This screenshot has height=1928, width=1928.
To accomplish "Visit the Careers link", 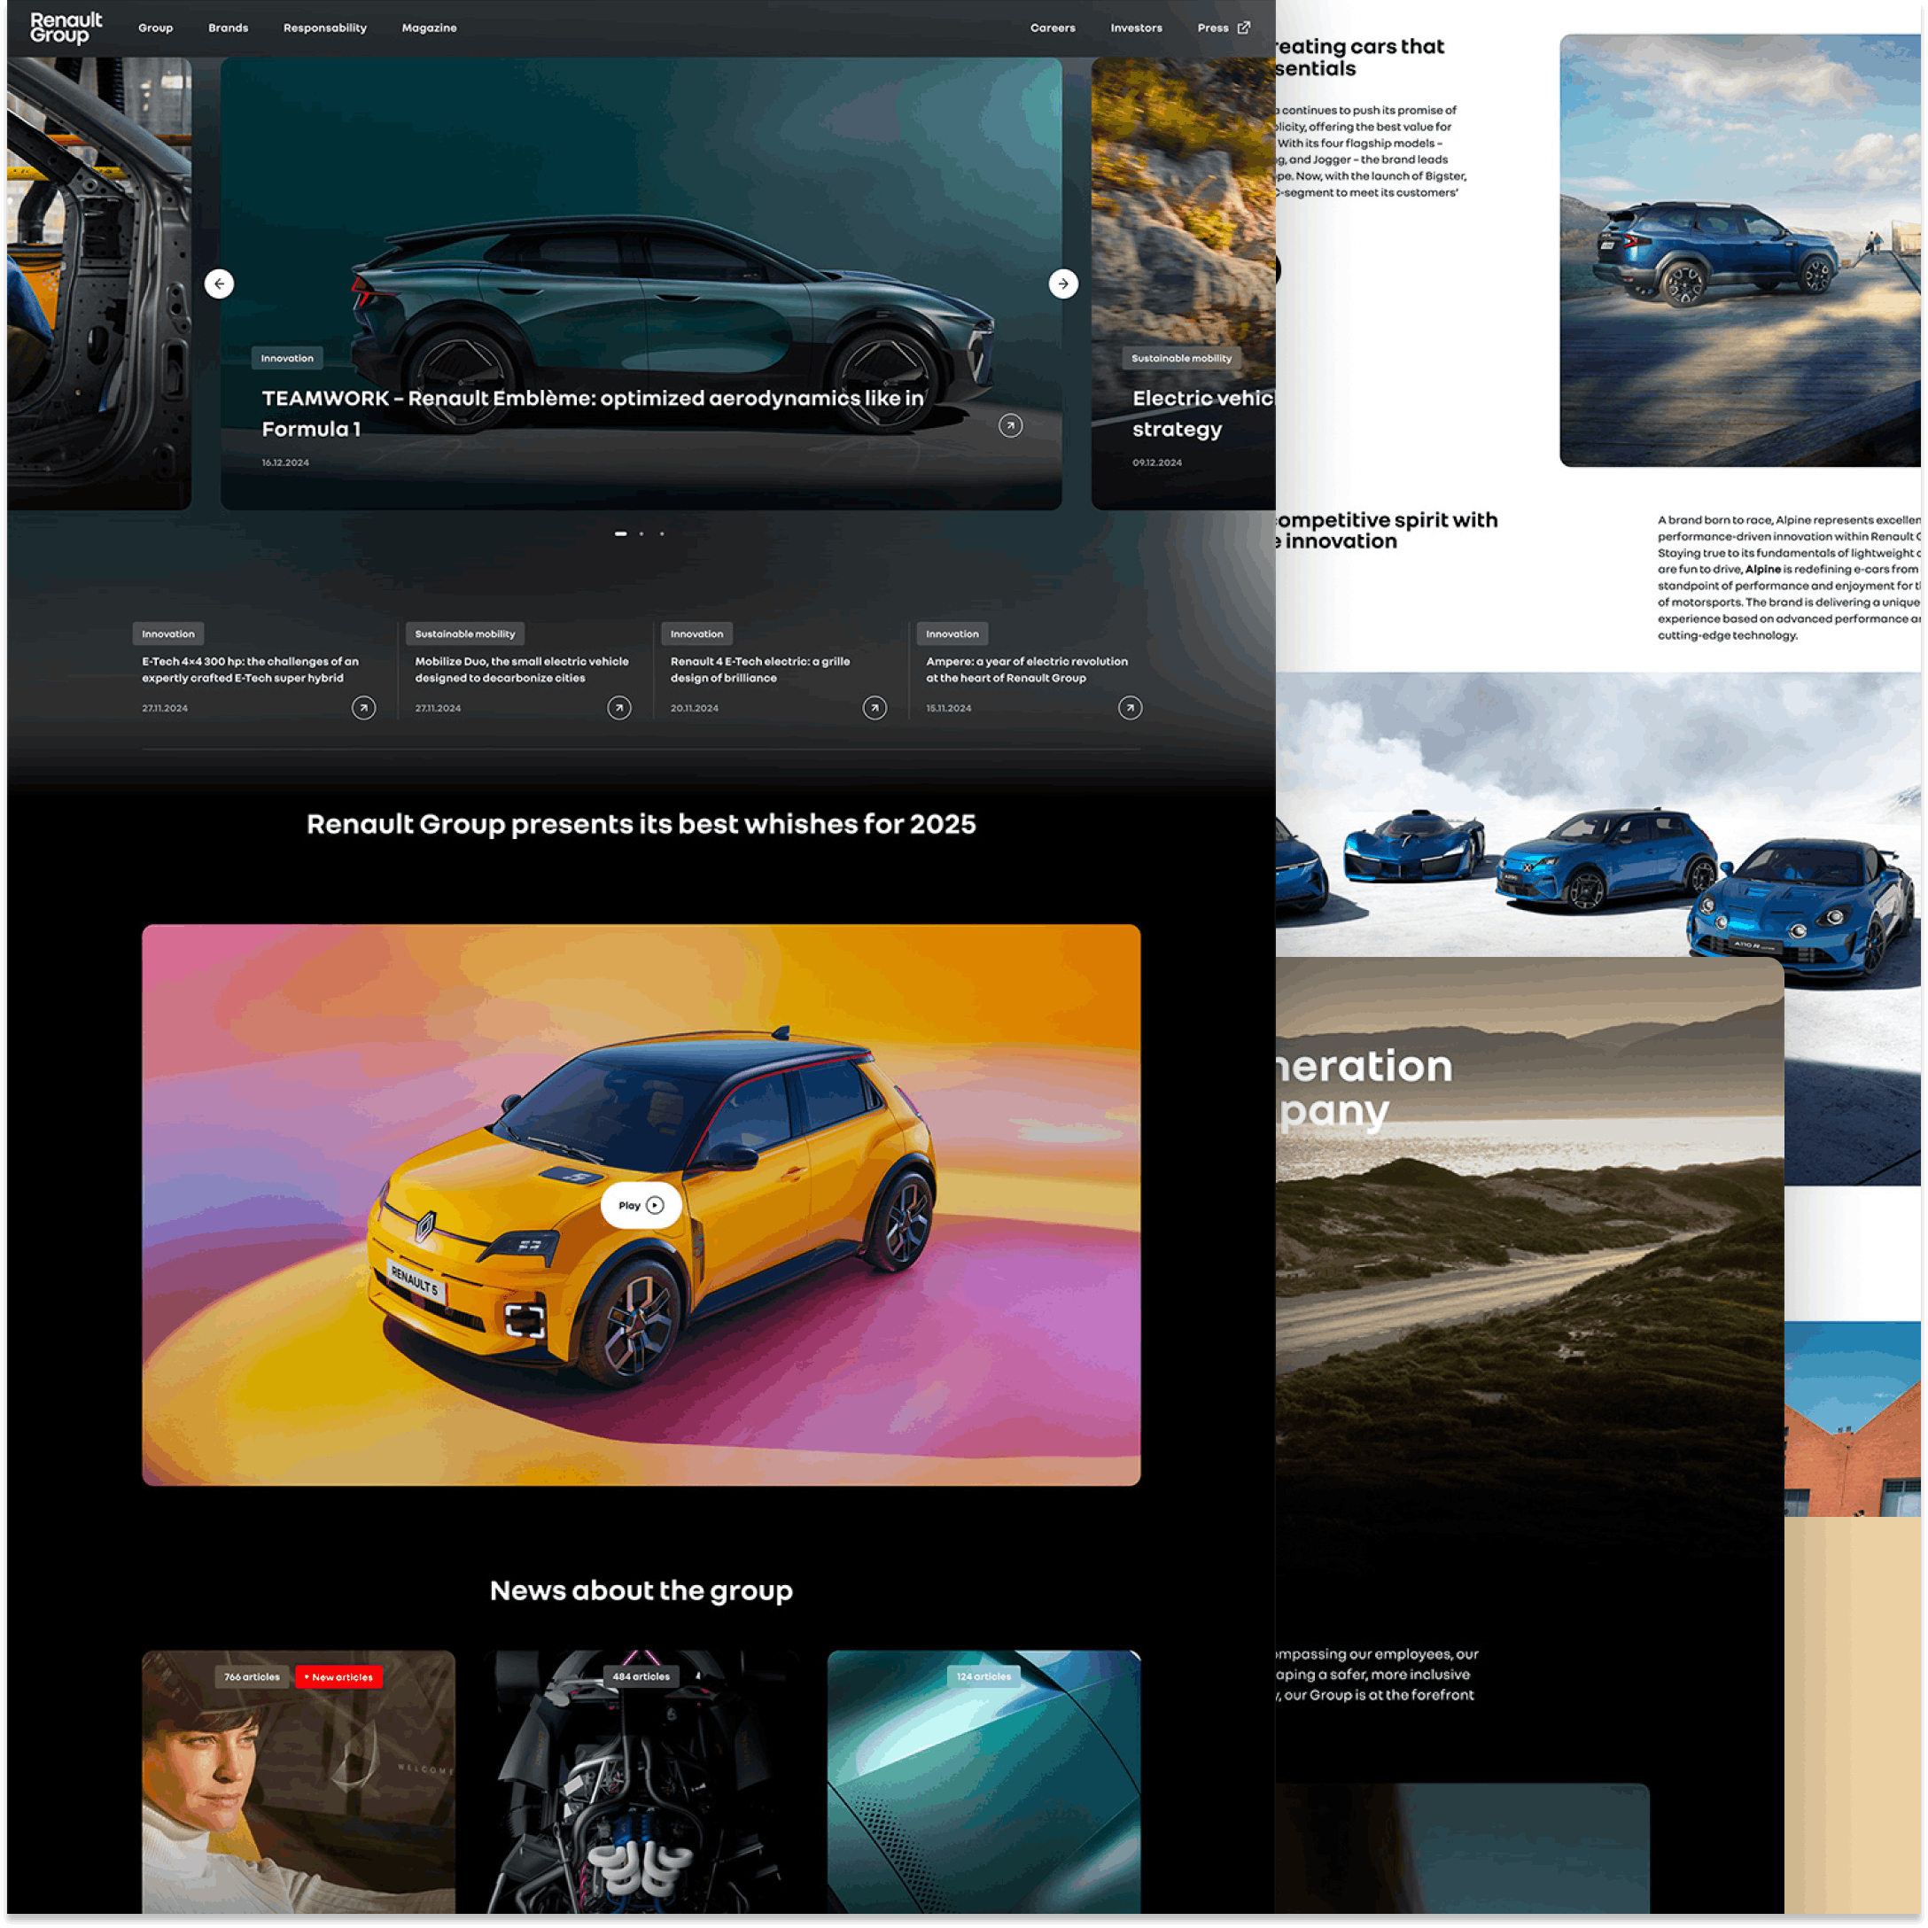I will pyautogui.click(x=1052, y=28).
